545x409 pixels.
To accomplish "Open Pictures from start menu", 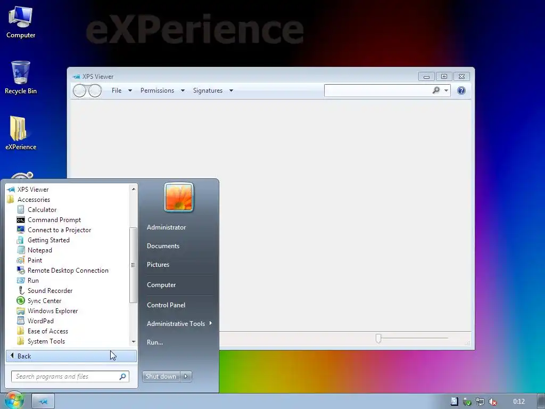I will pos(158,265).
